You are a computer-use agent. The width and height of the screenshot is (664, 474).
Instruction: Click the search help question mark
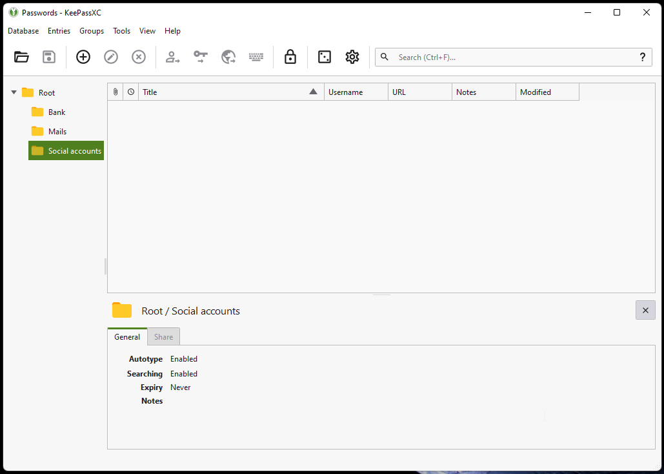643,57
